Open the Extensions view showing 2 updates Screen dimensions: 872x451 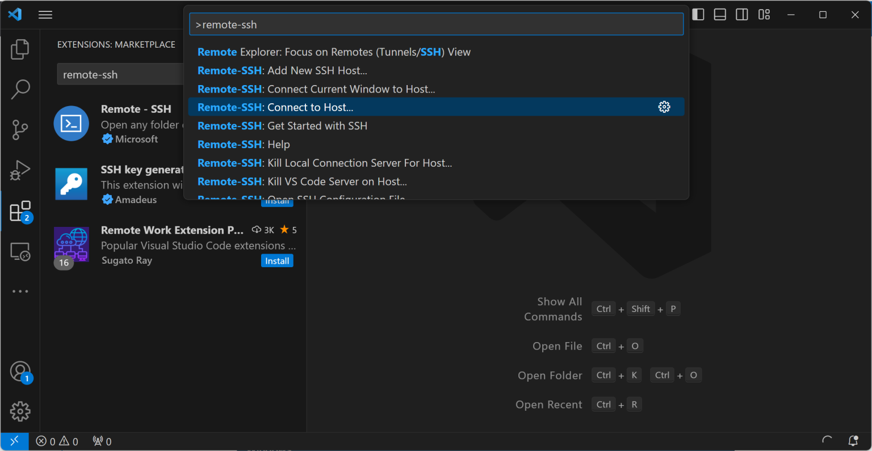tap(20, 210)
